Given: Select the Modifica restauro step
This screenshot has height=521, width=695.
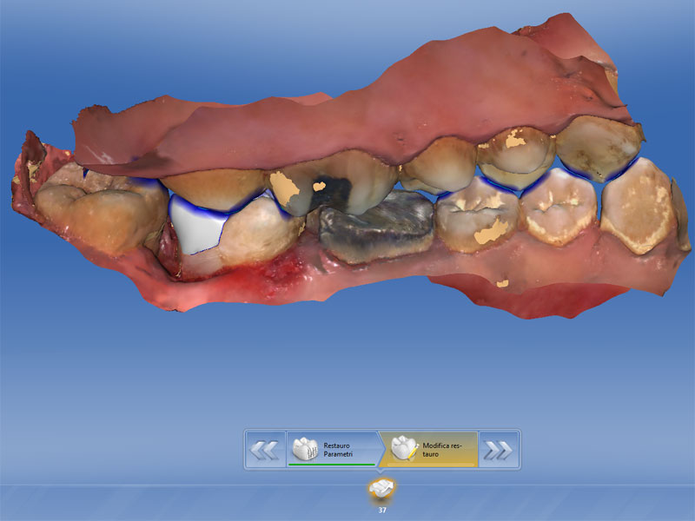Looking at the screenshot, I should click(428, 450).
